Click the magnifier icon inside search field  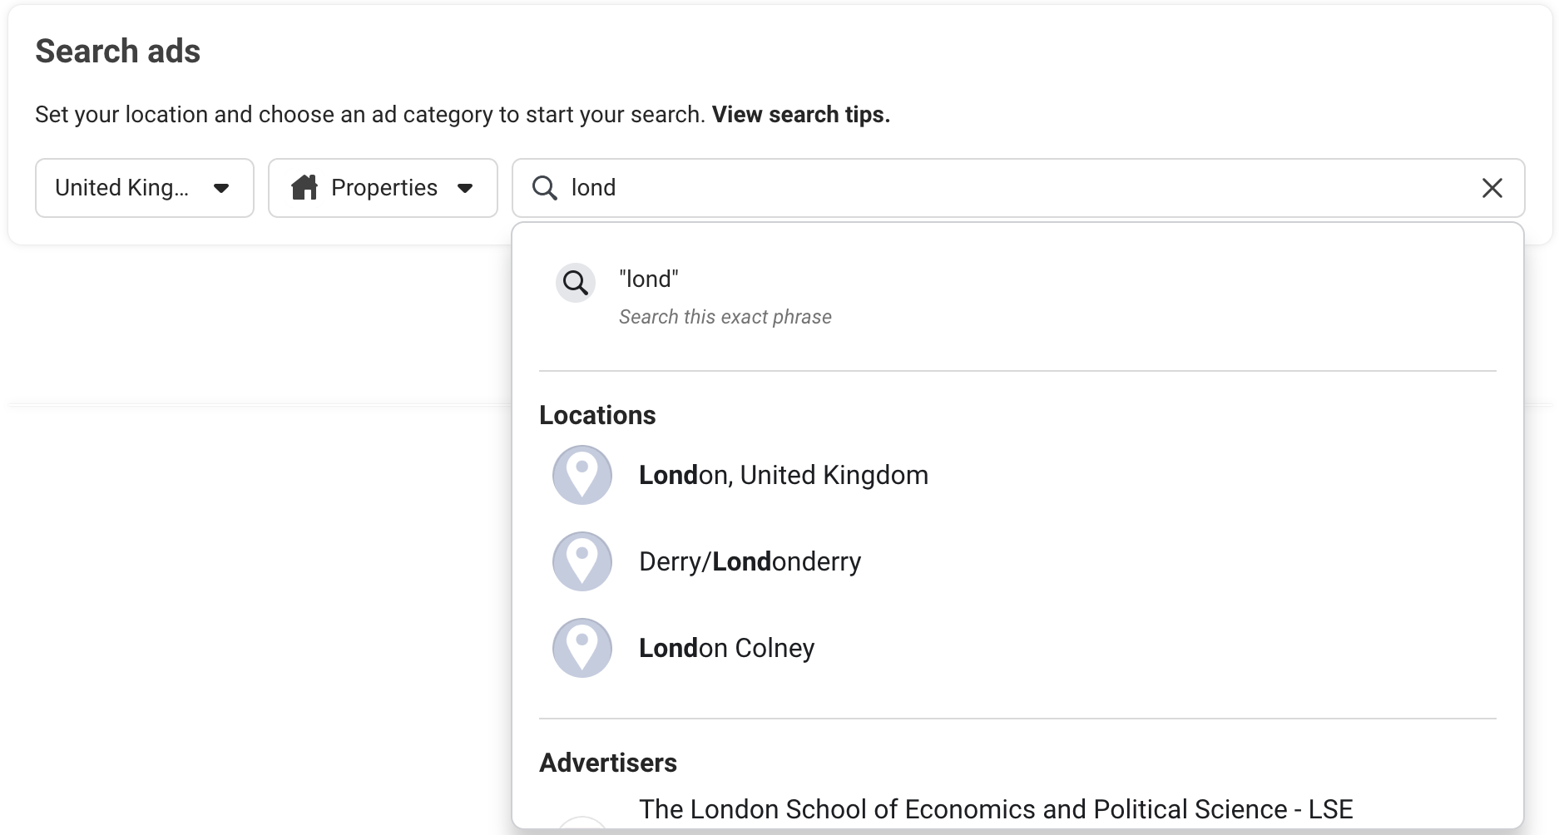click(x=545, y=188)
